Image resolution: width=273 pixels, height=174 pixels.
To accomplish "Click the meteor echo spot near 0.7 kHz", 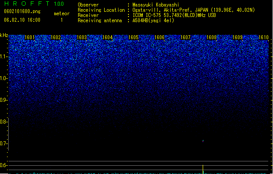I will 203,141.
